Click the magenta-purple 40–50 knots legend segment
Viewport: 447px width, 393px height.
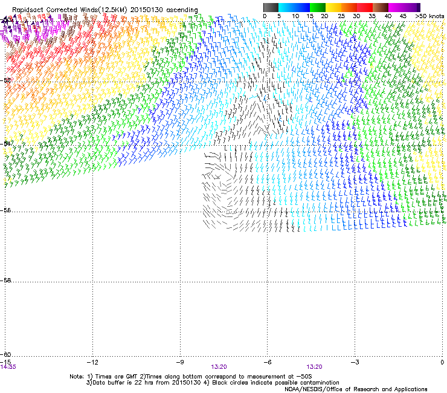point(404,7)
